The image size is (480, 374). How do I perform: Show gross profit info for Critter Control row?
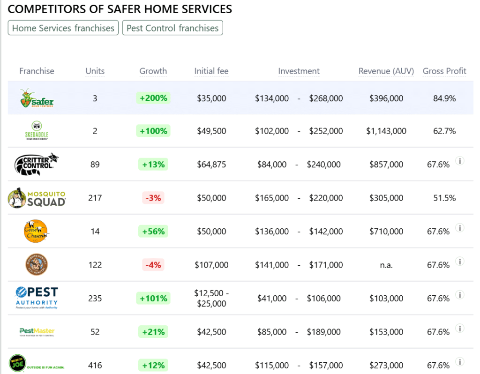[460, 161]
